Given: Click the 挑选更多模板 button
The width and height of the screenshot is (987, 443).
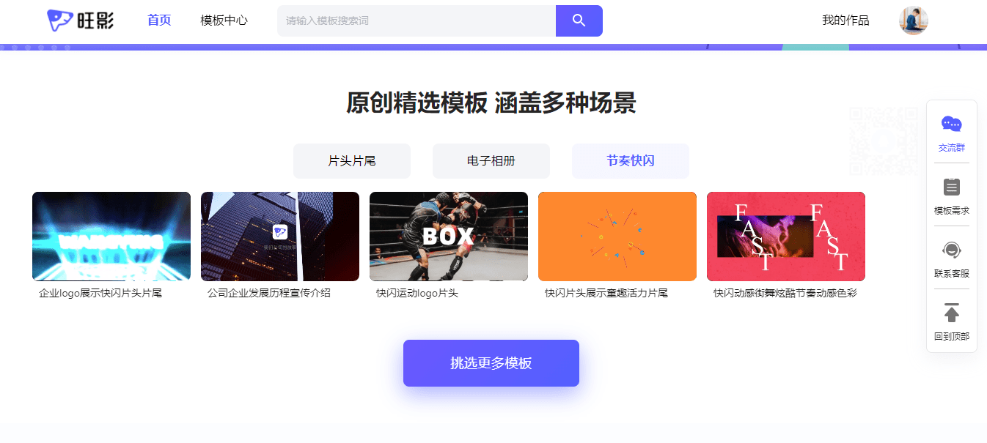Looking at the screenshot, I should point(491,363).
